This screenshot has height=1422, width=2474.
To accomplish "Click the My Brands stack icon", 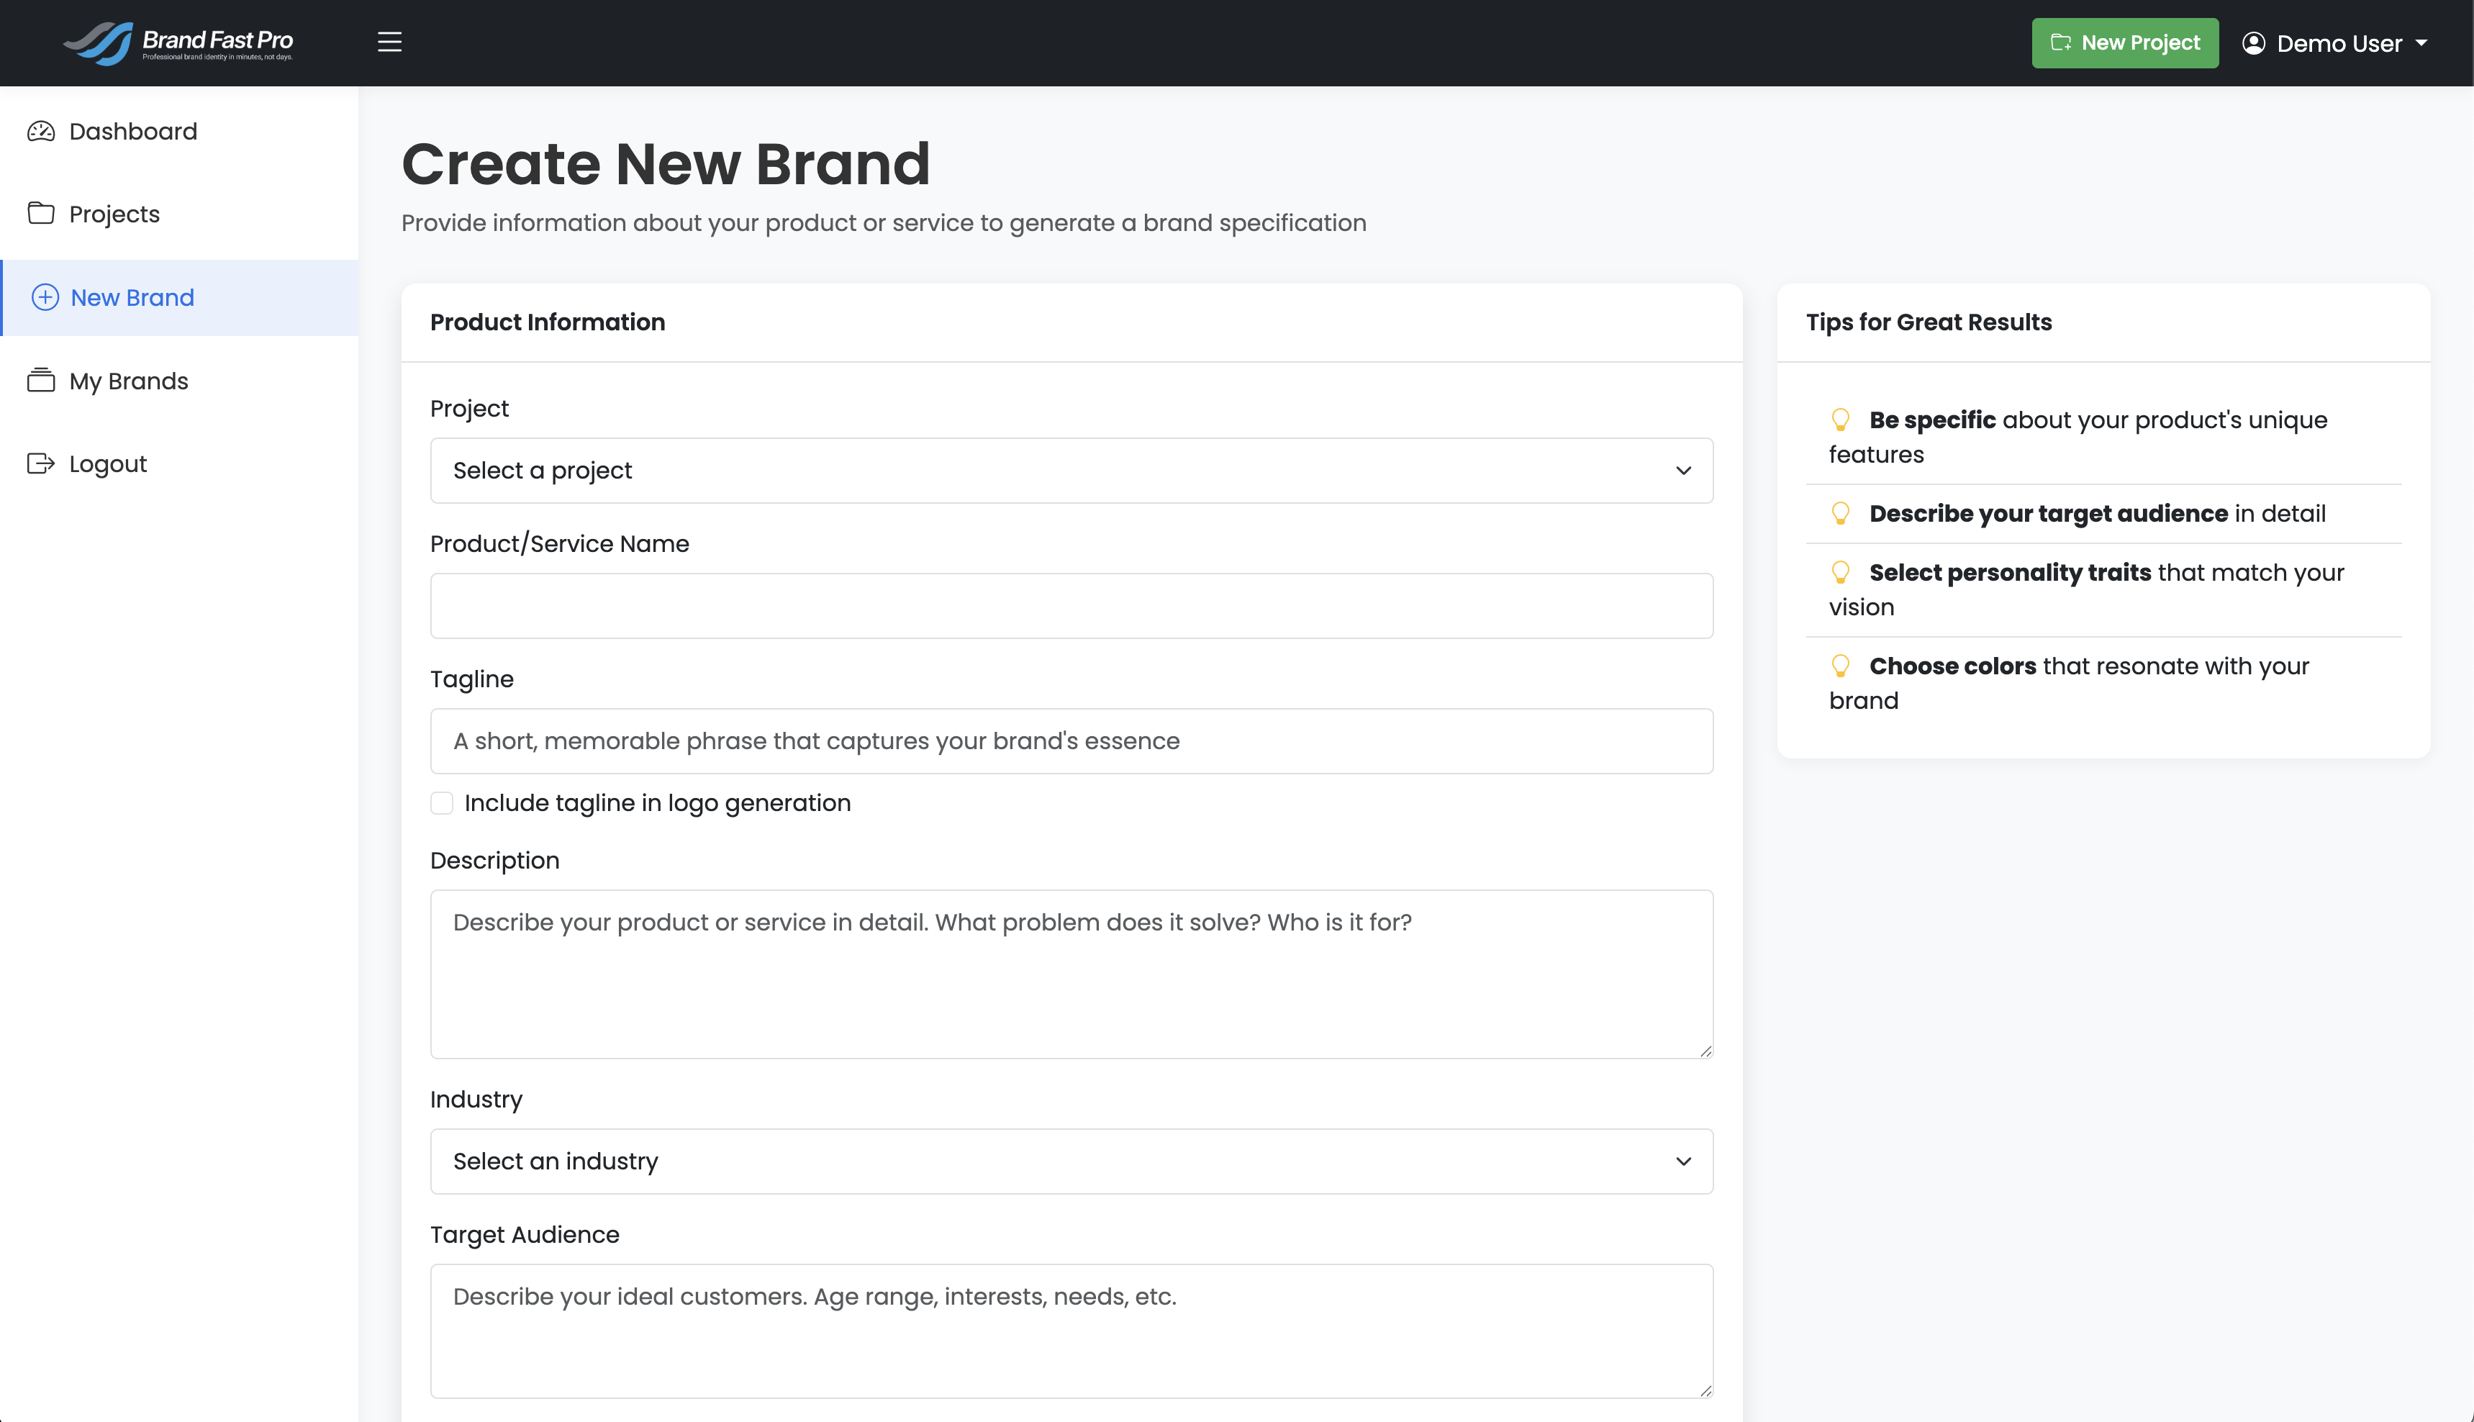I will (41, 380).
